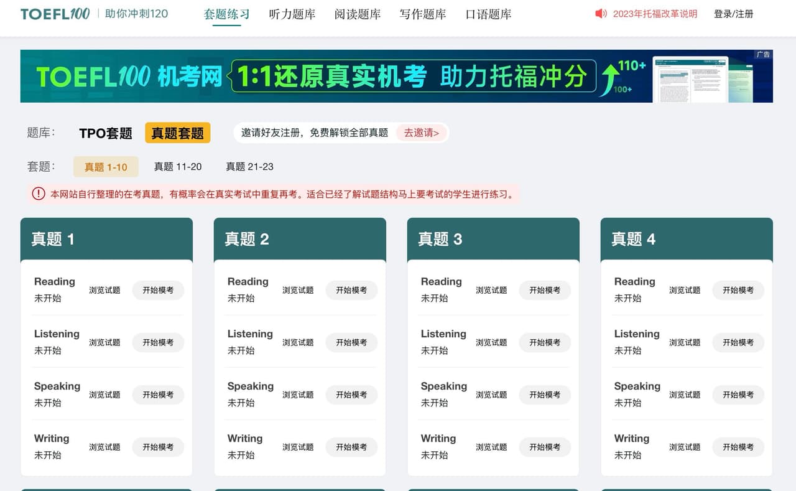Start 真题 3 Speaking mock exam

pyautogui.click(x=545, y=395)
